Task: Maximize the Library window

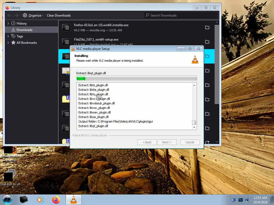Action: click(x=206, y=8)
